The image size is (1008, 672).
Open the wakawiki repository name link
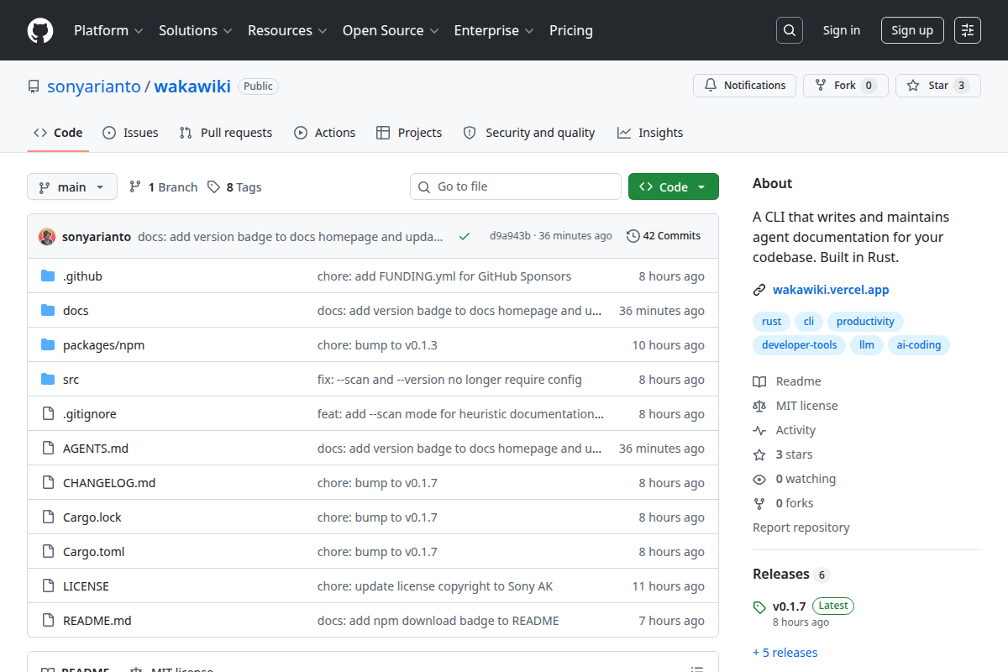(x=192, y=87)
